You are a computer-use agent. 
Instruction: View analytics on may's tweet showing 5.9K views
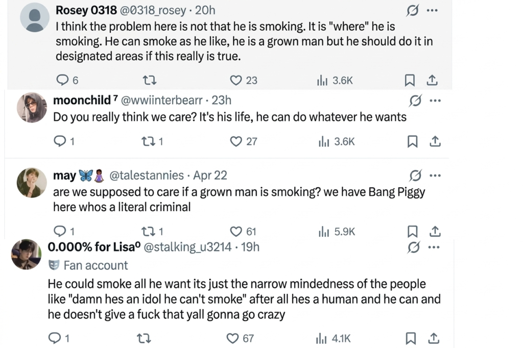[324, 231]
